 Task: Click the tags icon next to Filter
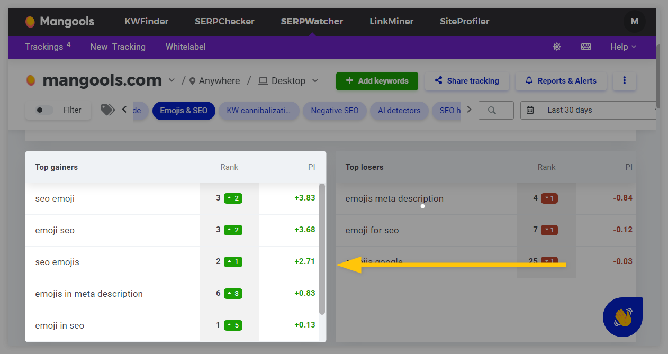click(x=107, y=110)
